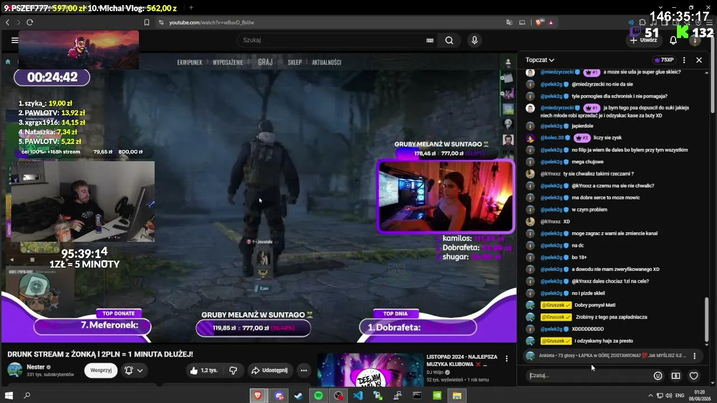The width and height of the screenshot is (717, 403).
Task: Open the on-screen keyboard icon in search box
Action: pyautogui.click(x=430, y=40)
